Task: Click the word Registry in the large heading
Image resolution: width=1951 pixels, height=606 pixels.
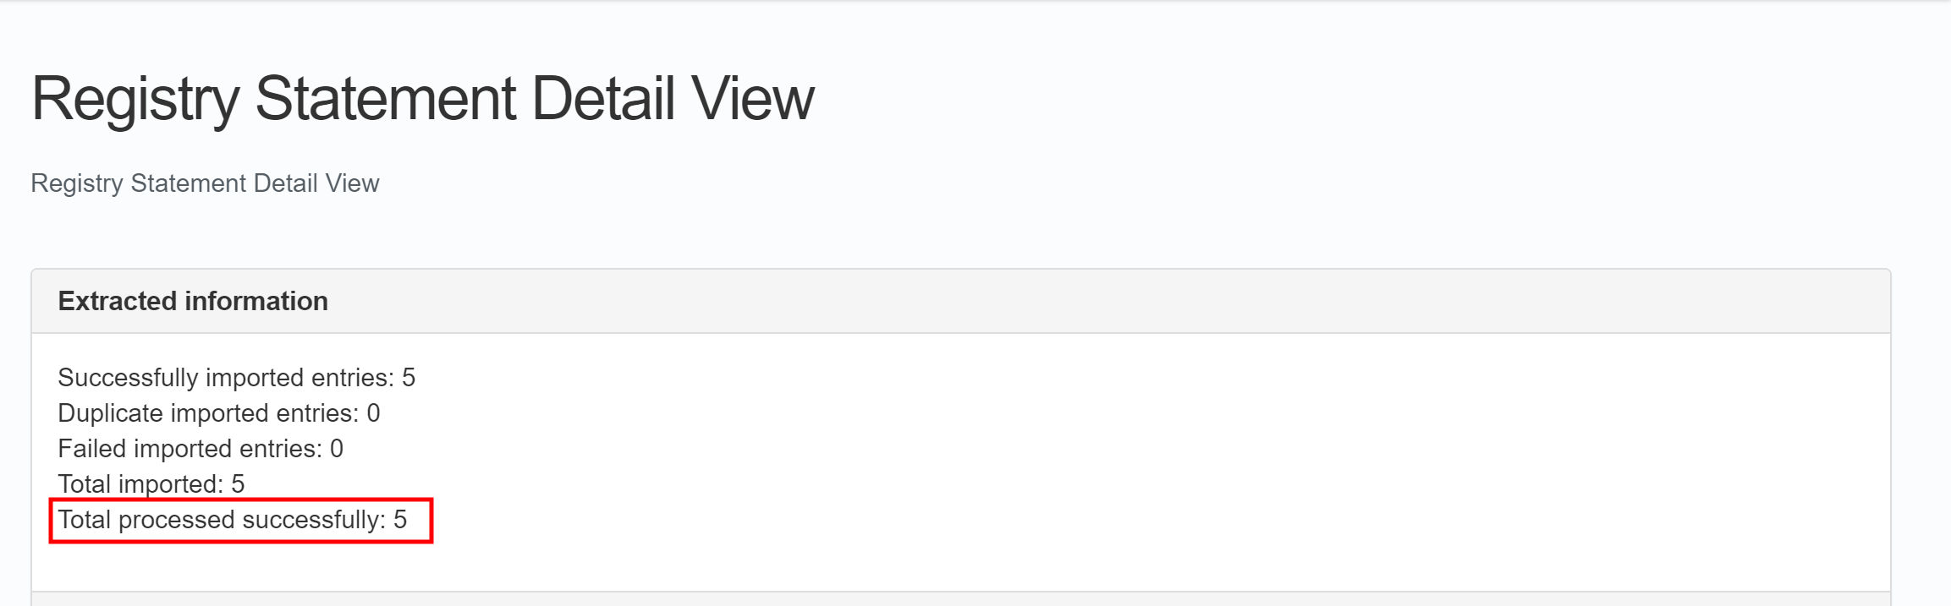Action: click(x=135, y=99)
